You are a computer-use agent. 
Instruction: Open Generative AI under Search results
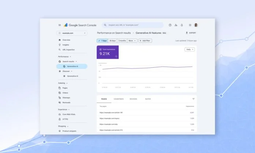tap(72, 66)
